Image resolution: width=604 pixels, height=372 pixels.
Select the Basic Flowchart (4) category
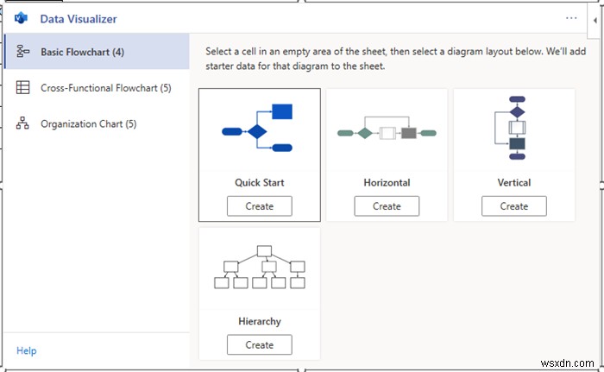[97, 51]
